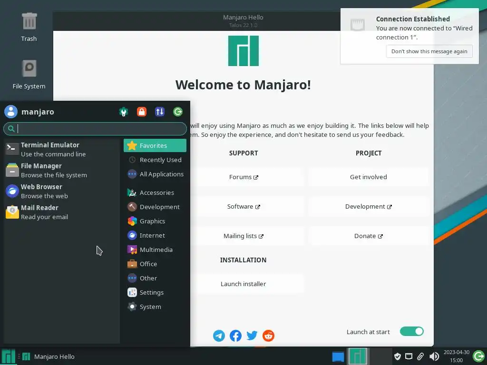Click Connection Established notification title
Image resolution: width=487 pixels, height=365 pixels.
(x=413, y=19)
